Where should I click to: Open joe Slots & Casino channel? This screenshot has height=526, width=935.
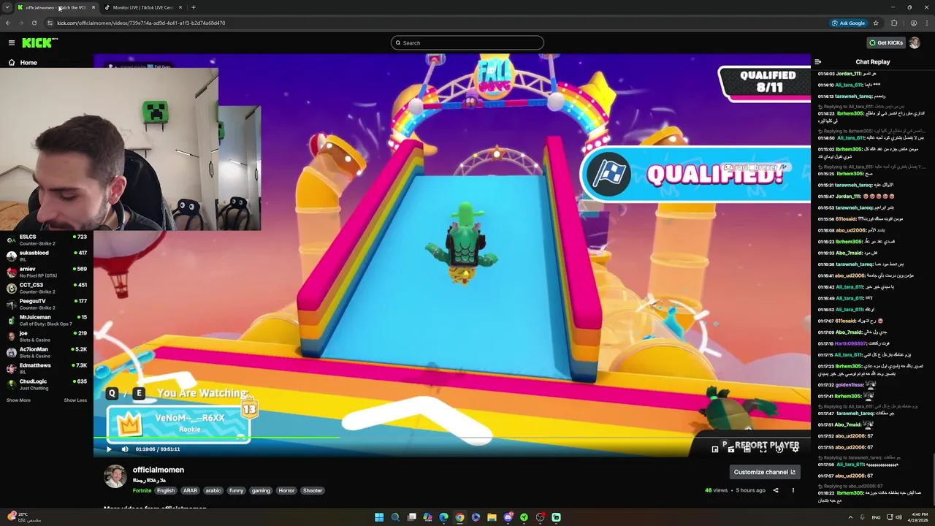tap(47, 336)
